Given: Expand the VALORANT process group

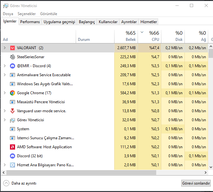Looking at the screenshot, I should click(4, 48).
